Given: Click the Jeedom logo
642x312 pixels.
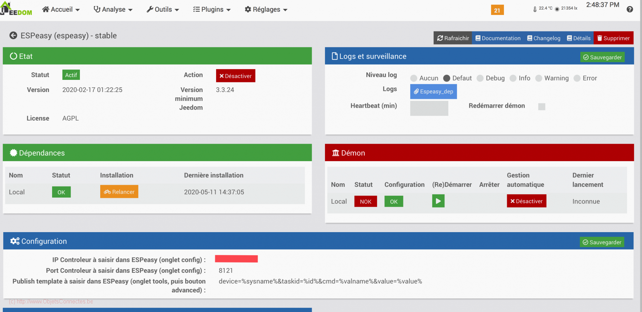Looking at the screenshot, I should click(16, 9).
